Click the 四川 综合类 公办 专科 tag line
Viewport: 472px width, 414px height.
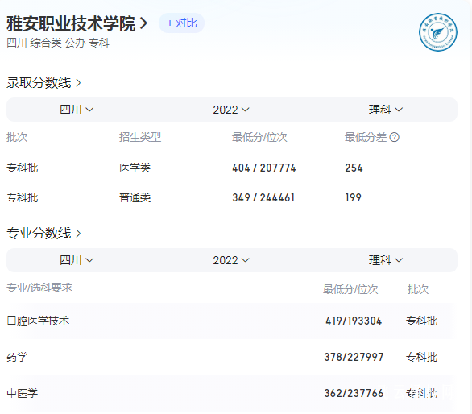(x=58, y=43)
